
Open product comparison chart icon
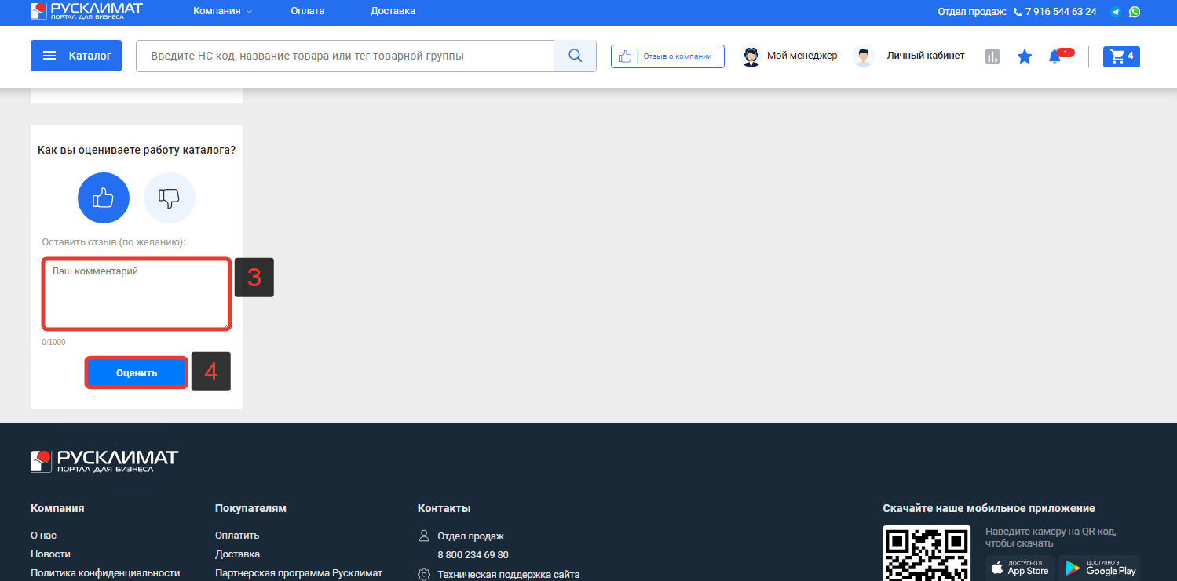tap(992, 56)
